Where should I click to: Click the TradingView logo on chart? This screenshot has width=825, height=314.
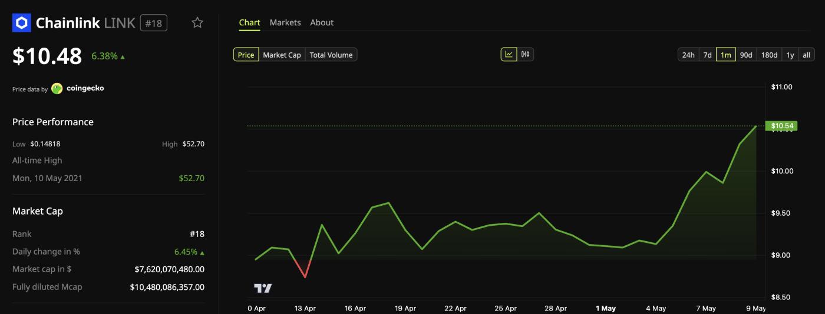pos(263,288)
